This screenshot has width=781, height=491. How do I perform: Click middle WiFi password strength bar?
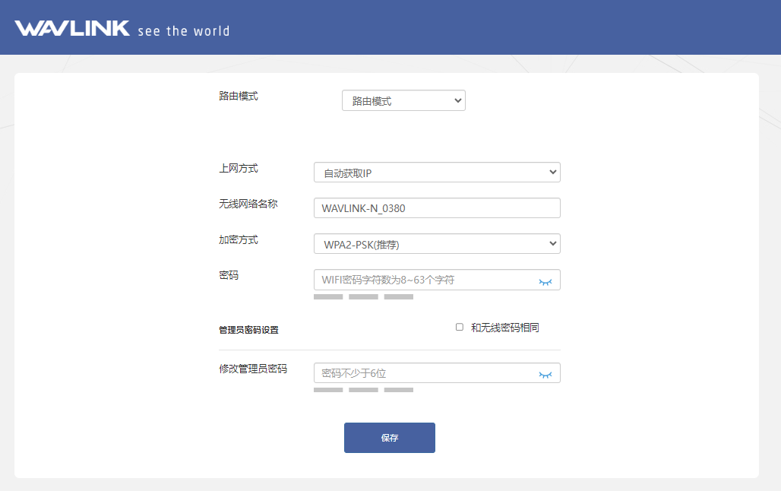click(363, 297)
